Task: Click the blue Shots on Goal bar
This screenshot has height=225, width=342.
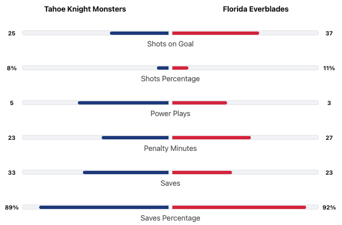Action: point(139,33)
